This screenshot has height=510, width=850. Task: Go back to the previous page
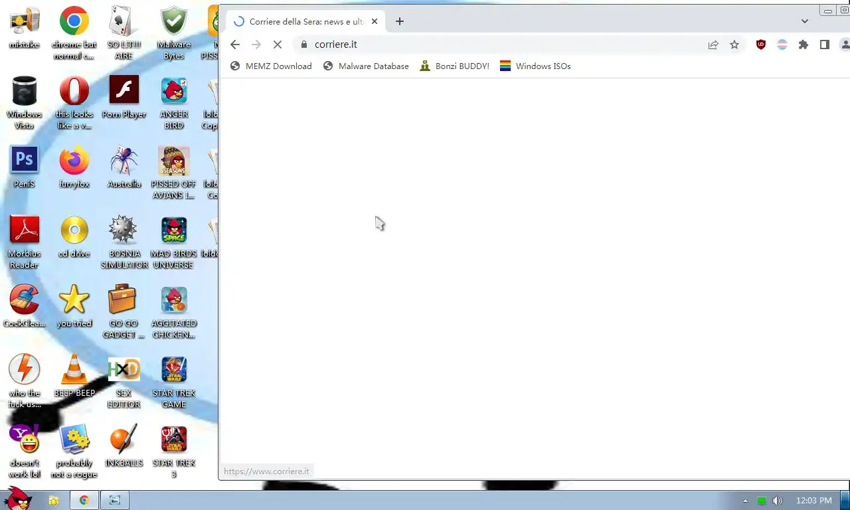(x=235, y=44)
